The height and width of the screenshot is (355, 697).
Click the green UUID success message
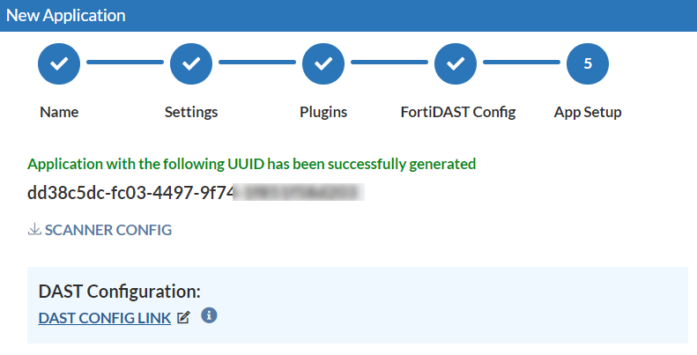[252, 164]
